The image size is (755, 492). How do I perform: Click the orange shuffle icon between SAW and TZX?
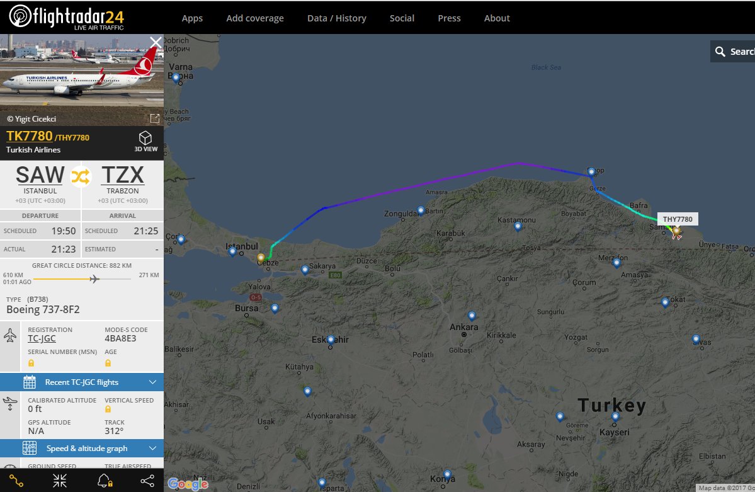(x=81, y=176)
